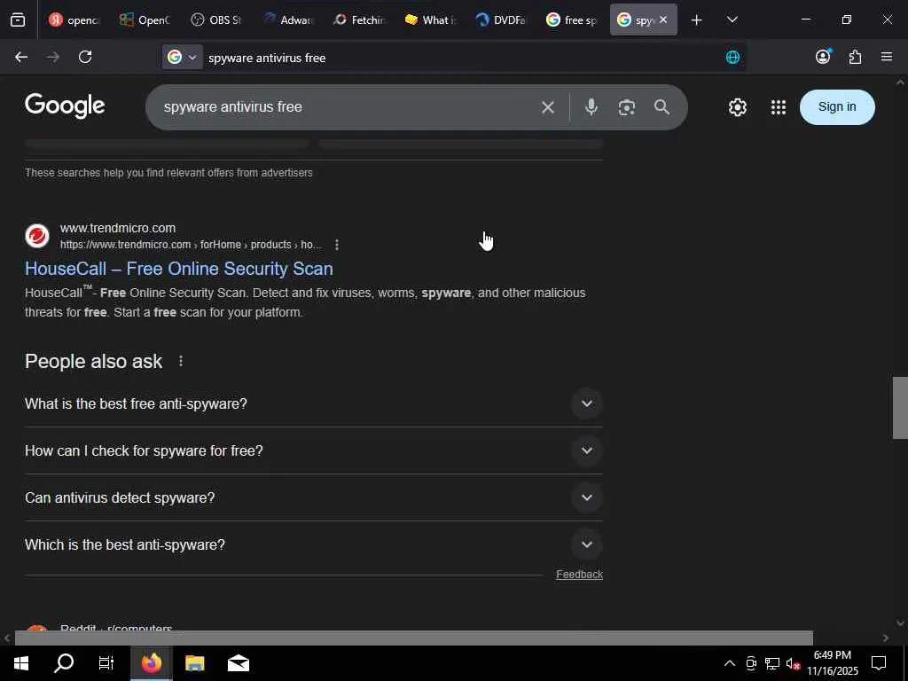Open search engine selector in address bar
Viewport: 908px width, 681px height.
tap(183, 57)
